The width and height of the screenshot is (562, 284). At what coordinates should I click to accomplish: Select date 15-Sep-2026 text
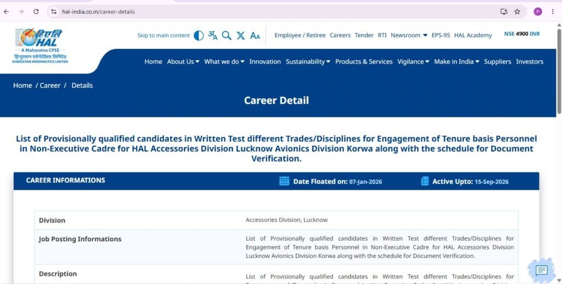pyautogui.click(x=491, y=182)
